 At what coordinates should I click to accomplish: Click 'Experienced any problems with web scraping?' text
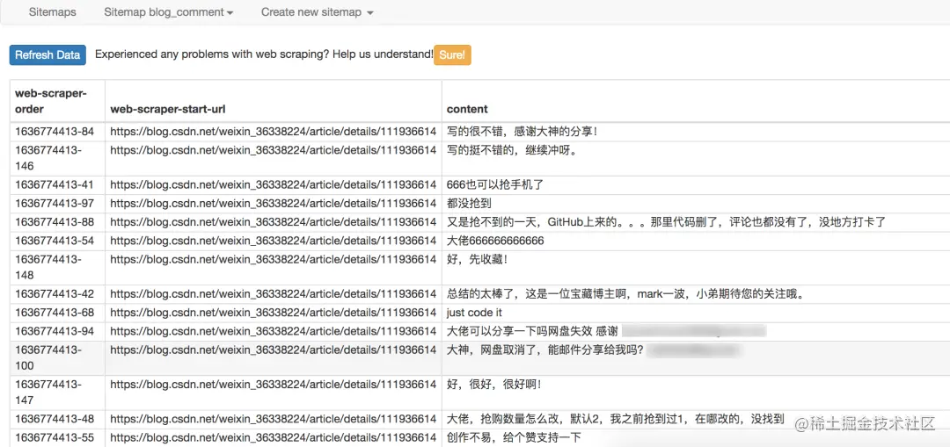212,54
